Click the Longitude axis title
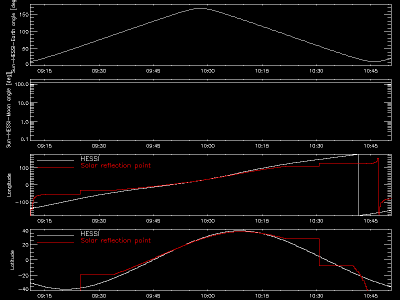Image resolution: width=400 pixels, height=300 pixels. pos(9,185)
